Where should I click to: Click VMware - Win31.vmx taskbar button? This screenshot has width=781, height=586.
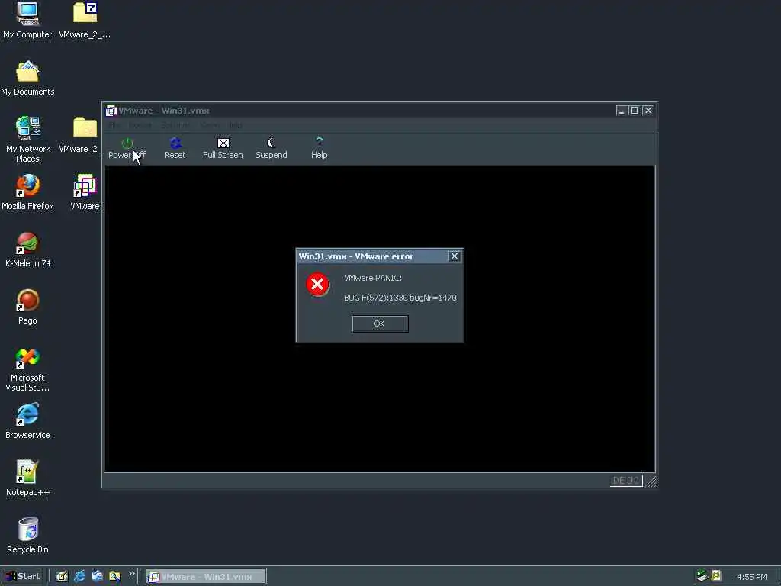206,577
